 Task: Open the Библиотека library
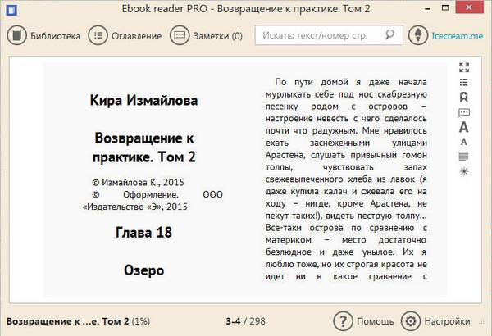point(45,36)
